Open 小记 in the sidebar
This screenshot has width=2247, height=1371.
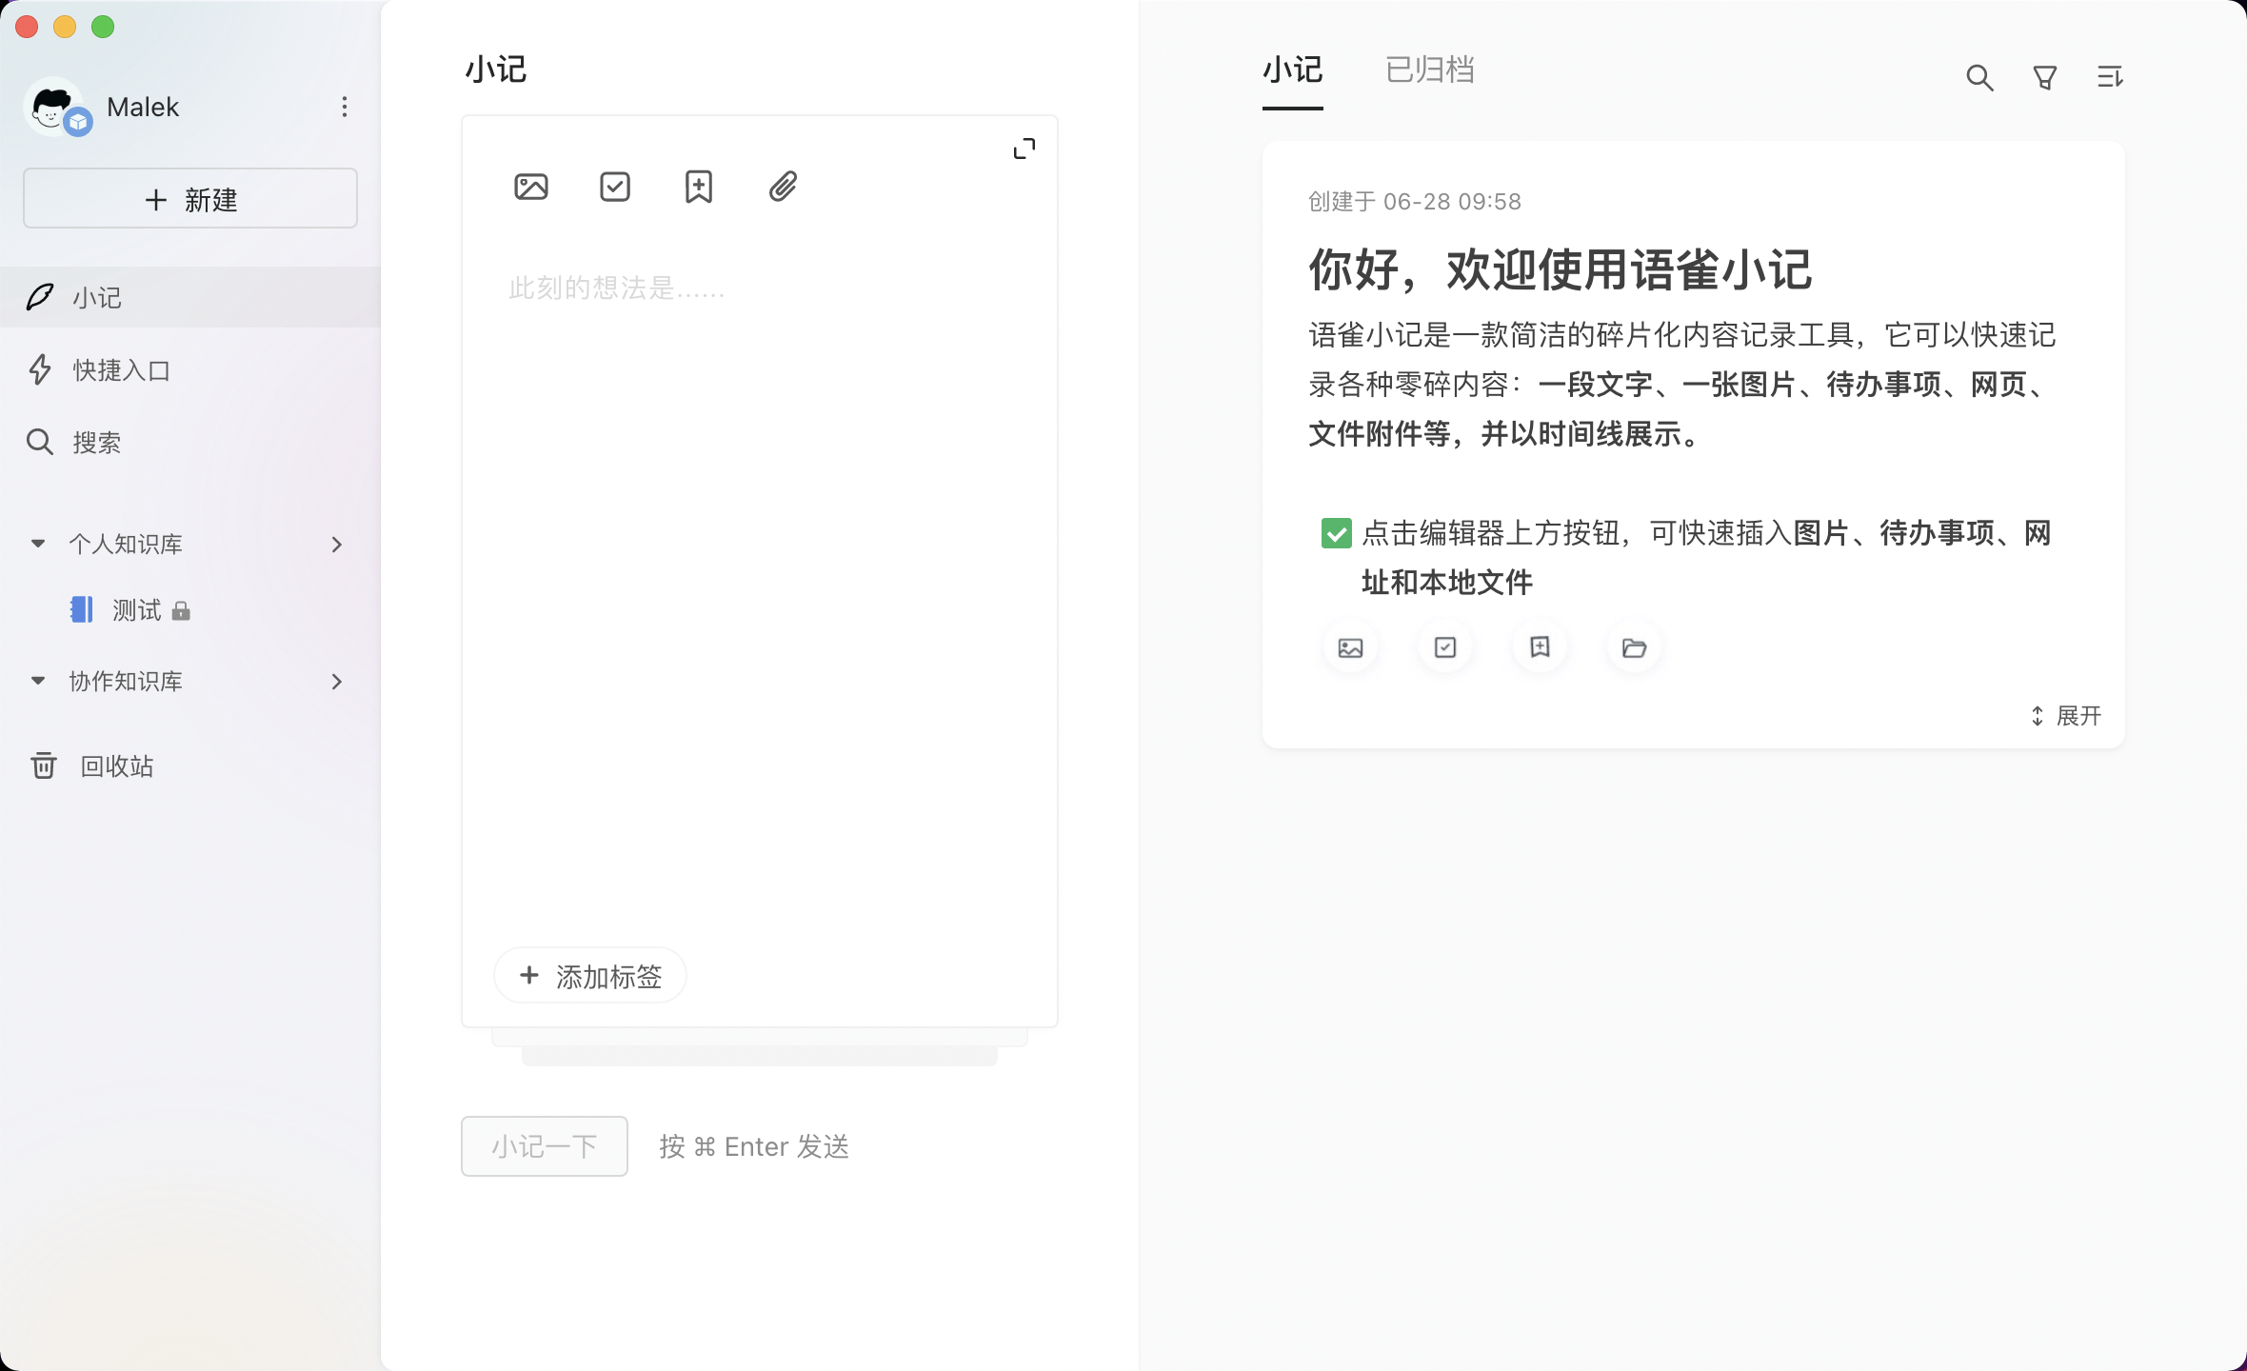tap(190, 297)
